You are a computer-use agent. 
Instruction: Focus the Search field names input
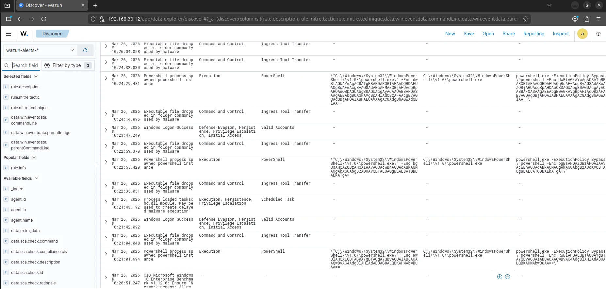pyautogui.click(x=25, y=65)
